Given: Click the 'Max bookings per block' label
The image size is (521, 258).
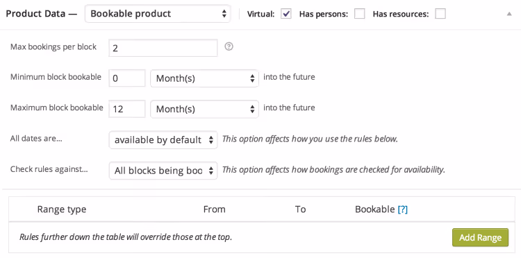Looking at the screenshot, I should click(53, 47).
